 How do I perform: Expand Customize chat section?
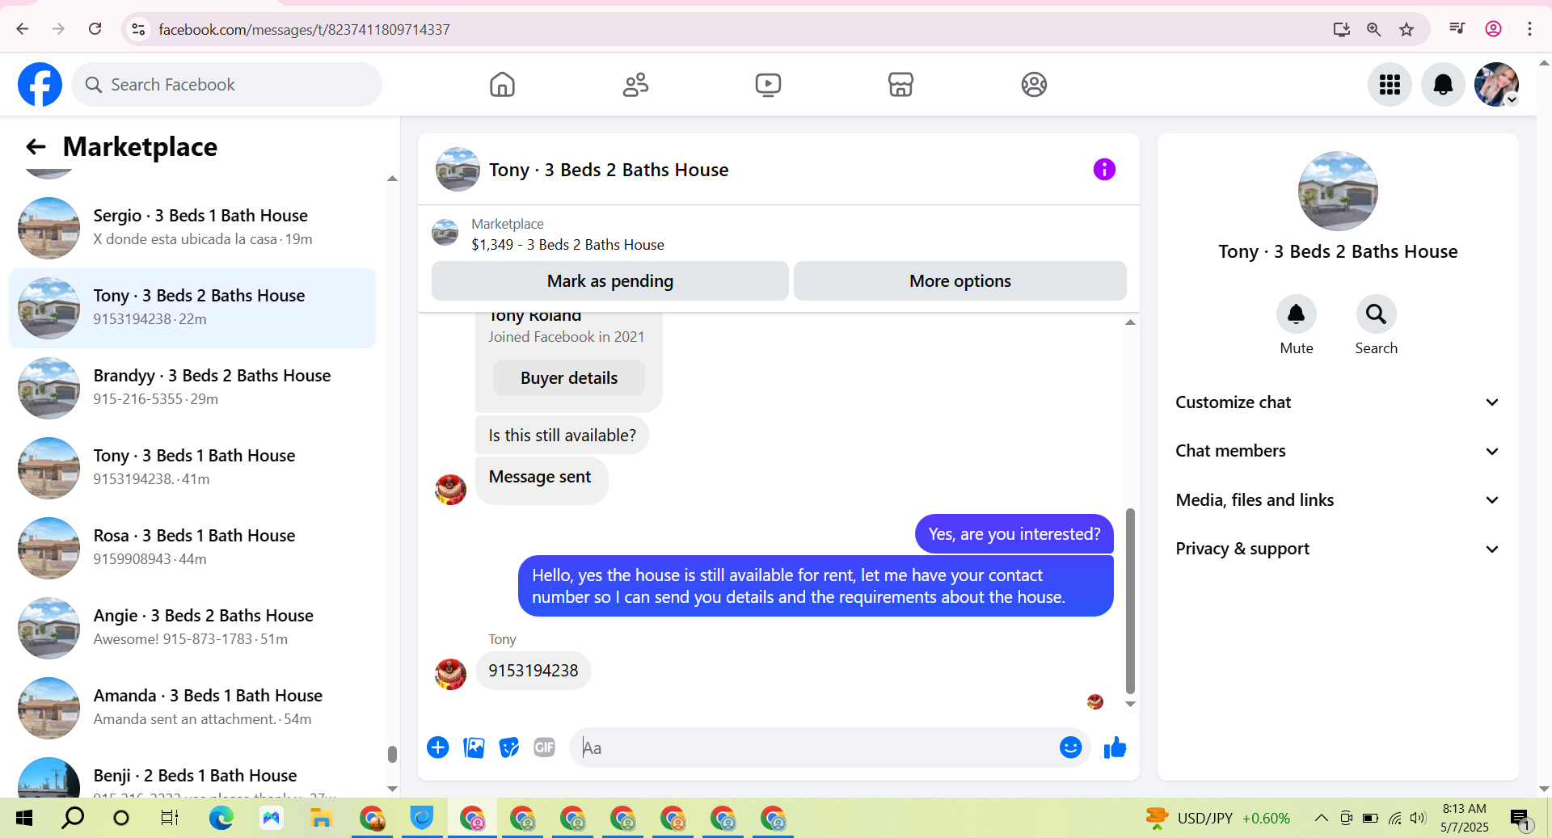[1338, 402]
